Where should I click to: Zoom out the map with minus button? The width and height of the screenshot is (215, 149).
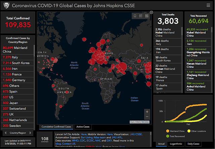pyautogui.click(x=147, y=117)
